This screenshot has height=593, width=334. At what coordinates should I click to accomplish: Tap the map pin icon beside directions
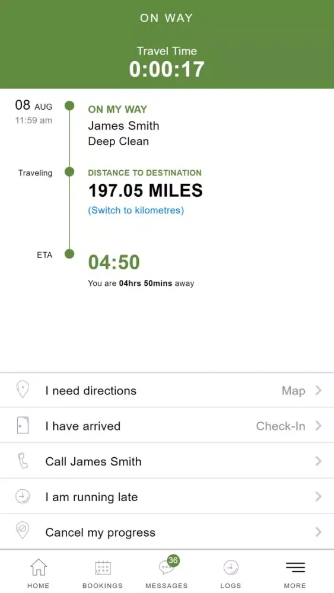pyautogui.click(x=23, y=390)
